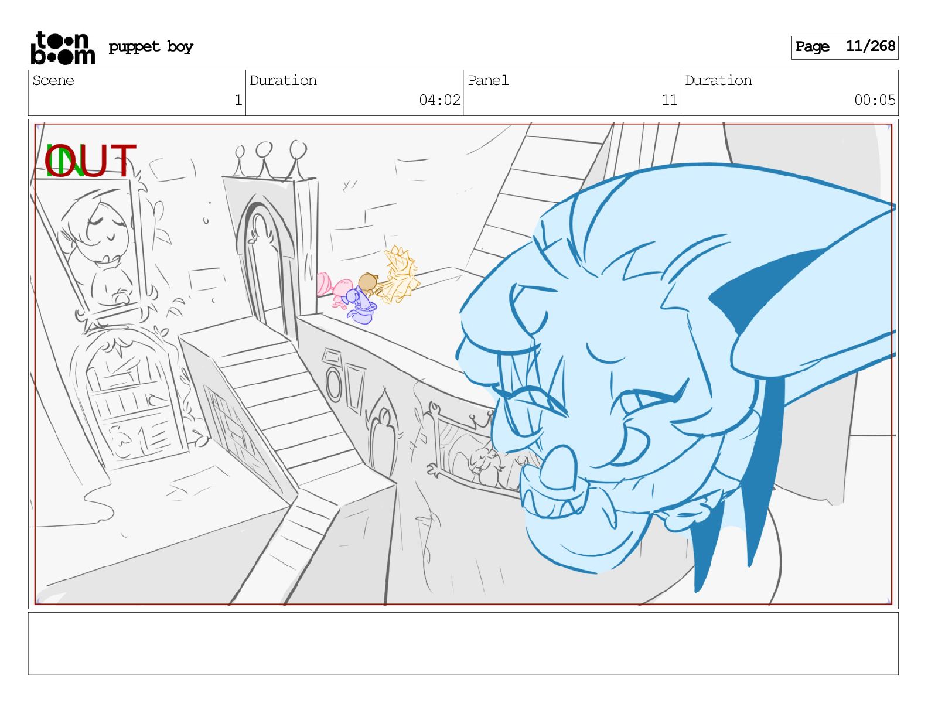Click the scene duration value '04:02'
Viewport: 928px width, 717px height.
(x=439, y=100)
